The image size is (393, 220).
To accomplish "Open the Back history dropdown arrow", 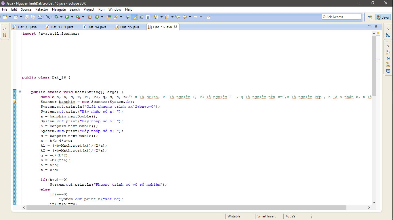I will (x=190, y=17).
